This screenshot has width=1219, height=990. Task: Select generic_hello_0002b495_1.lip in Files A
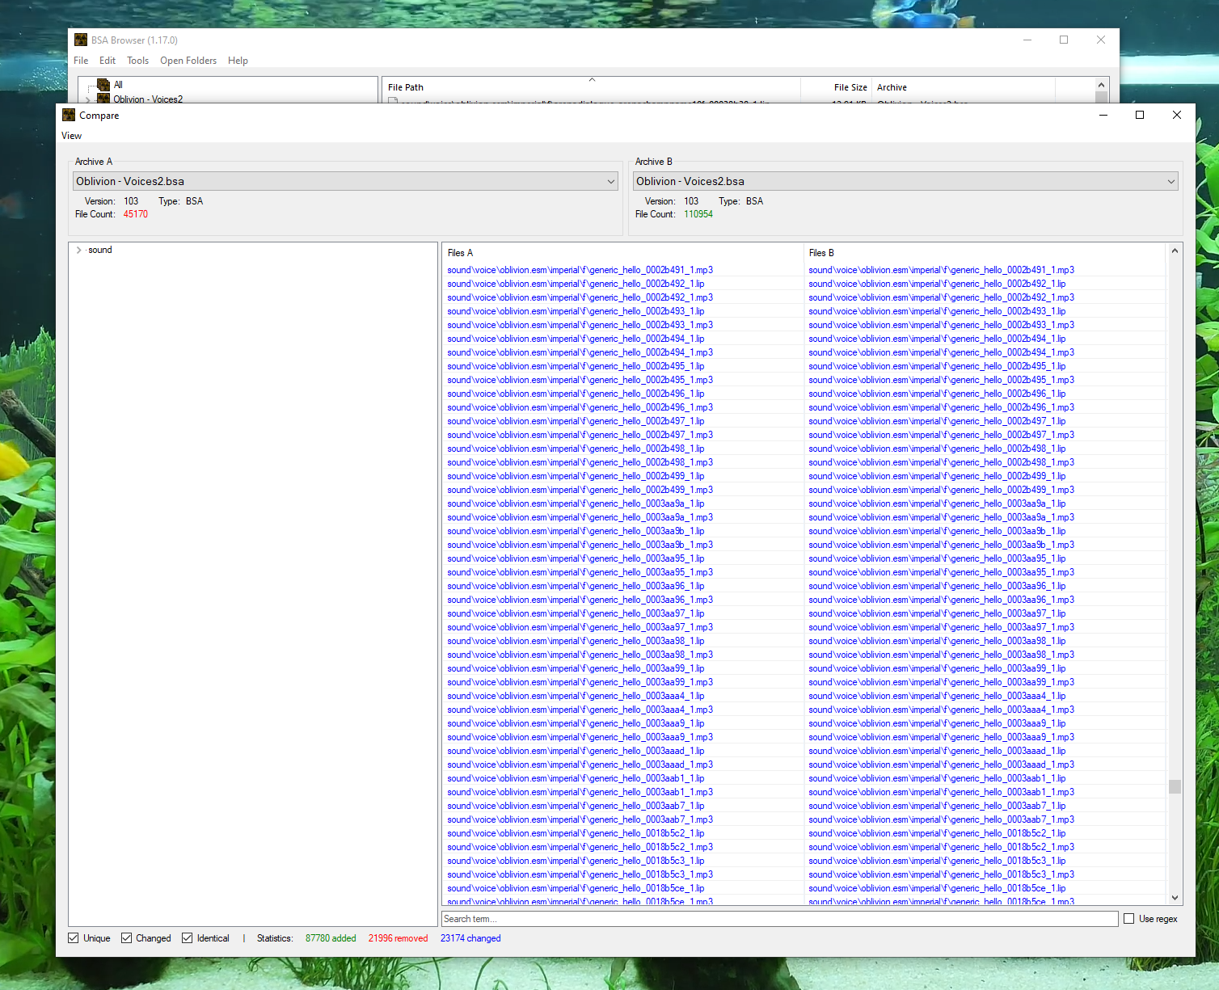[x=576, y=366]
